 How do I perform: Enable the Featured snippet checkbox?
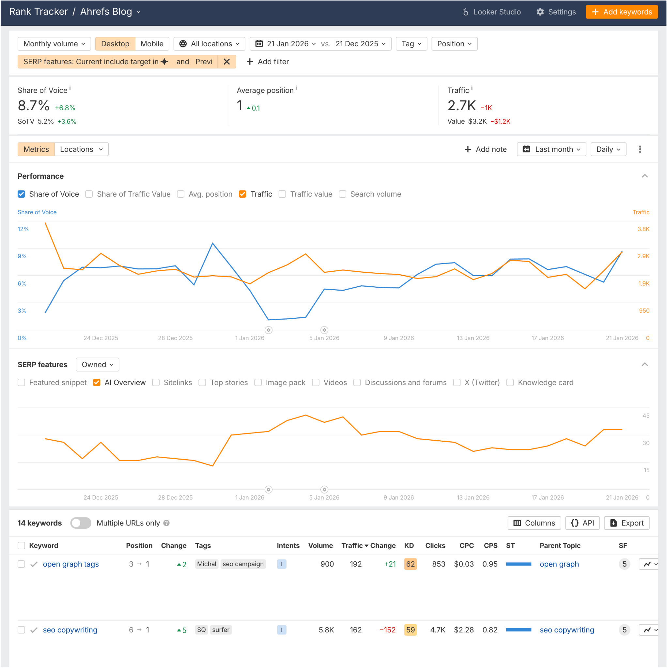22,382
